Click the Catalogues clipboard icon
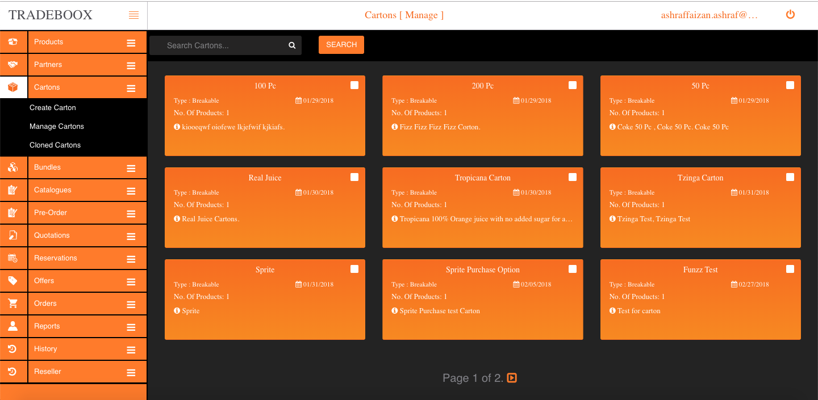This screenshot has height=400, width=818. [x=13, y=190]
